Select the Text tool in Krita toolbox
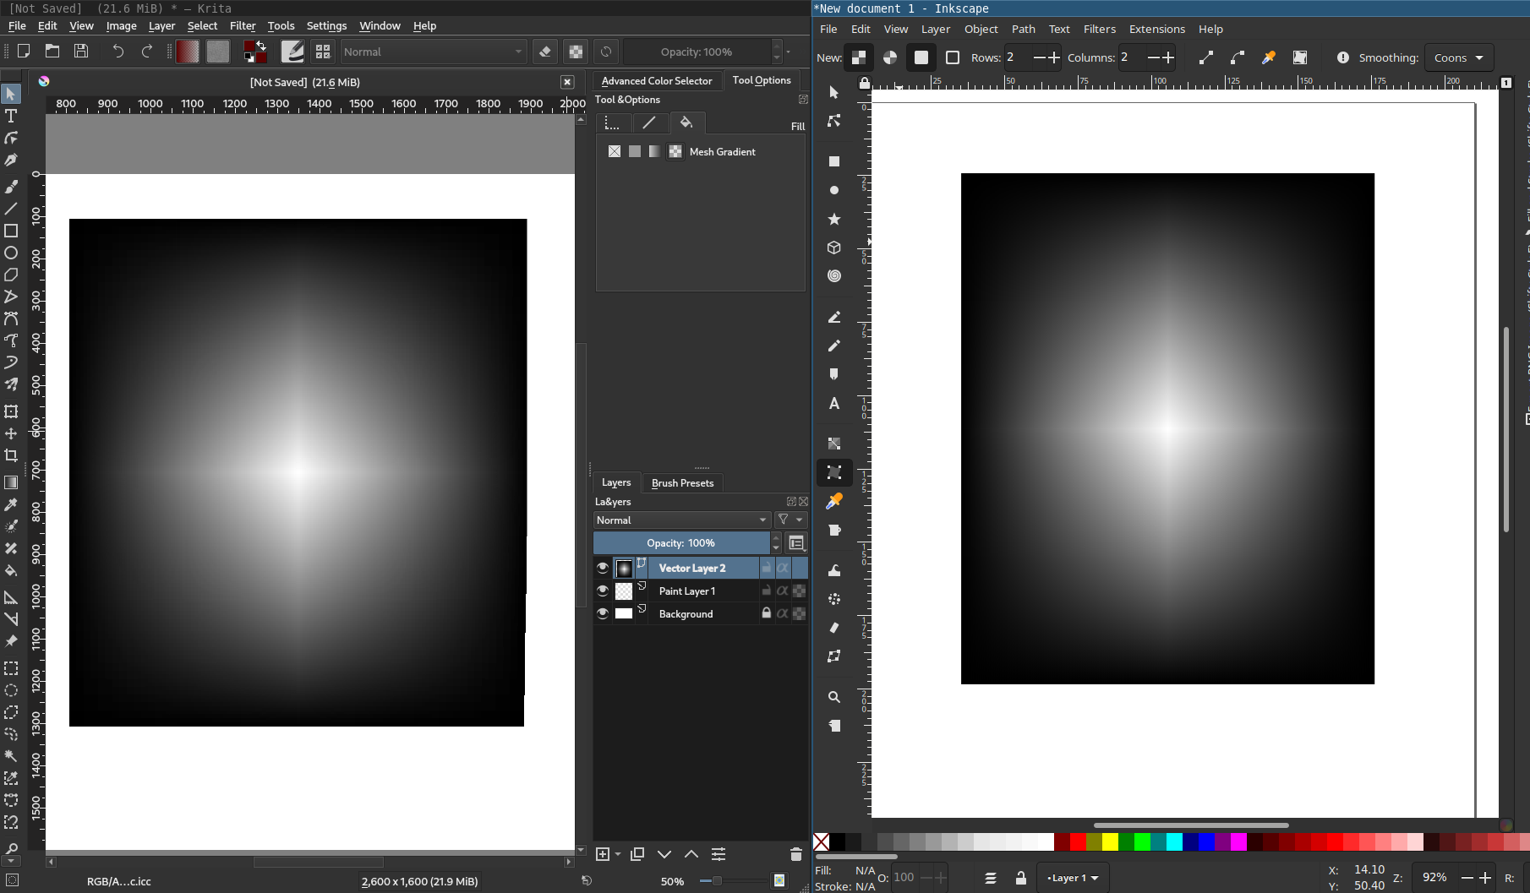This screenshot has height=893, width=1530. point(11,116)
